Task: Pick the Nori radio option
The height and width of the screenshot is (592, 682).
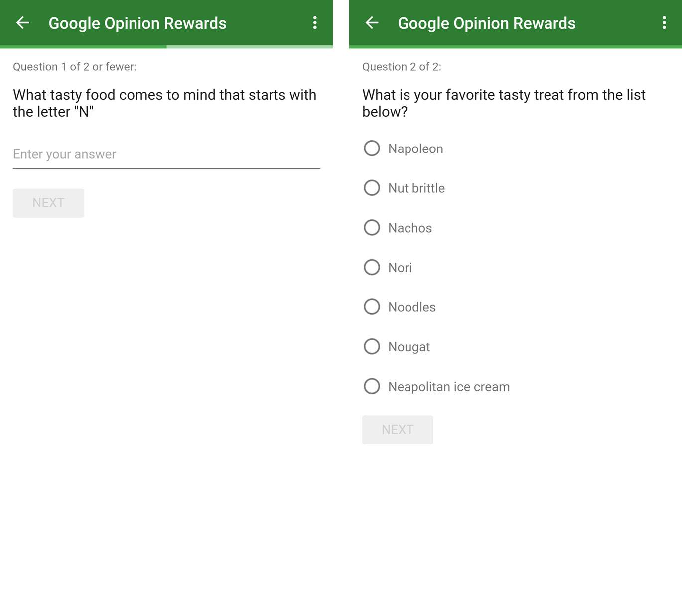Action: (x=372, y=267)
